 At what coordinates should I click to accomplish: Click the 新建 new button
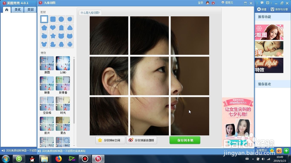262,9
